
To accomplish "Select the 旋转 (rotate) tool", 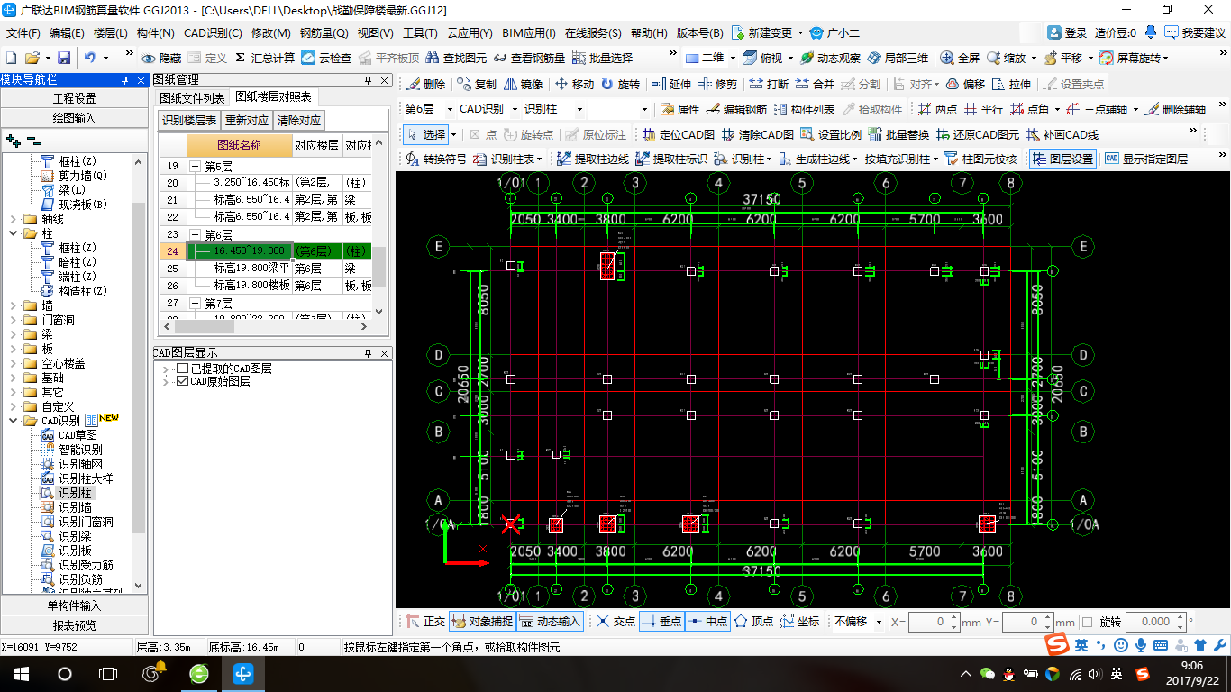I will [620, 84].
